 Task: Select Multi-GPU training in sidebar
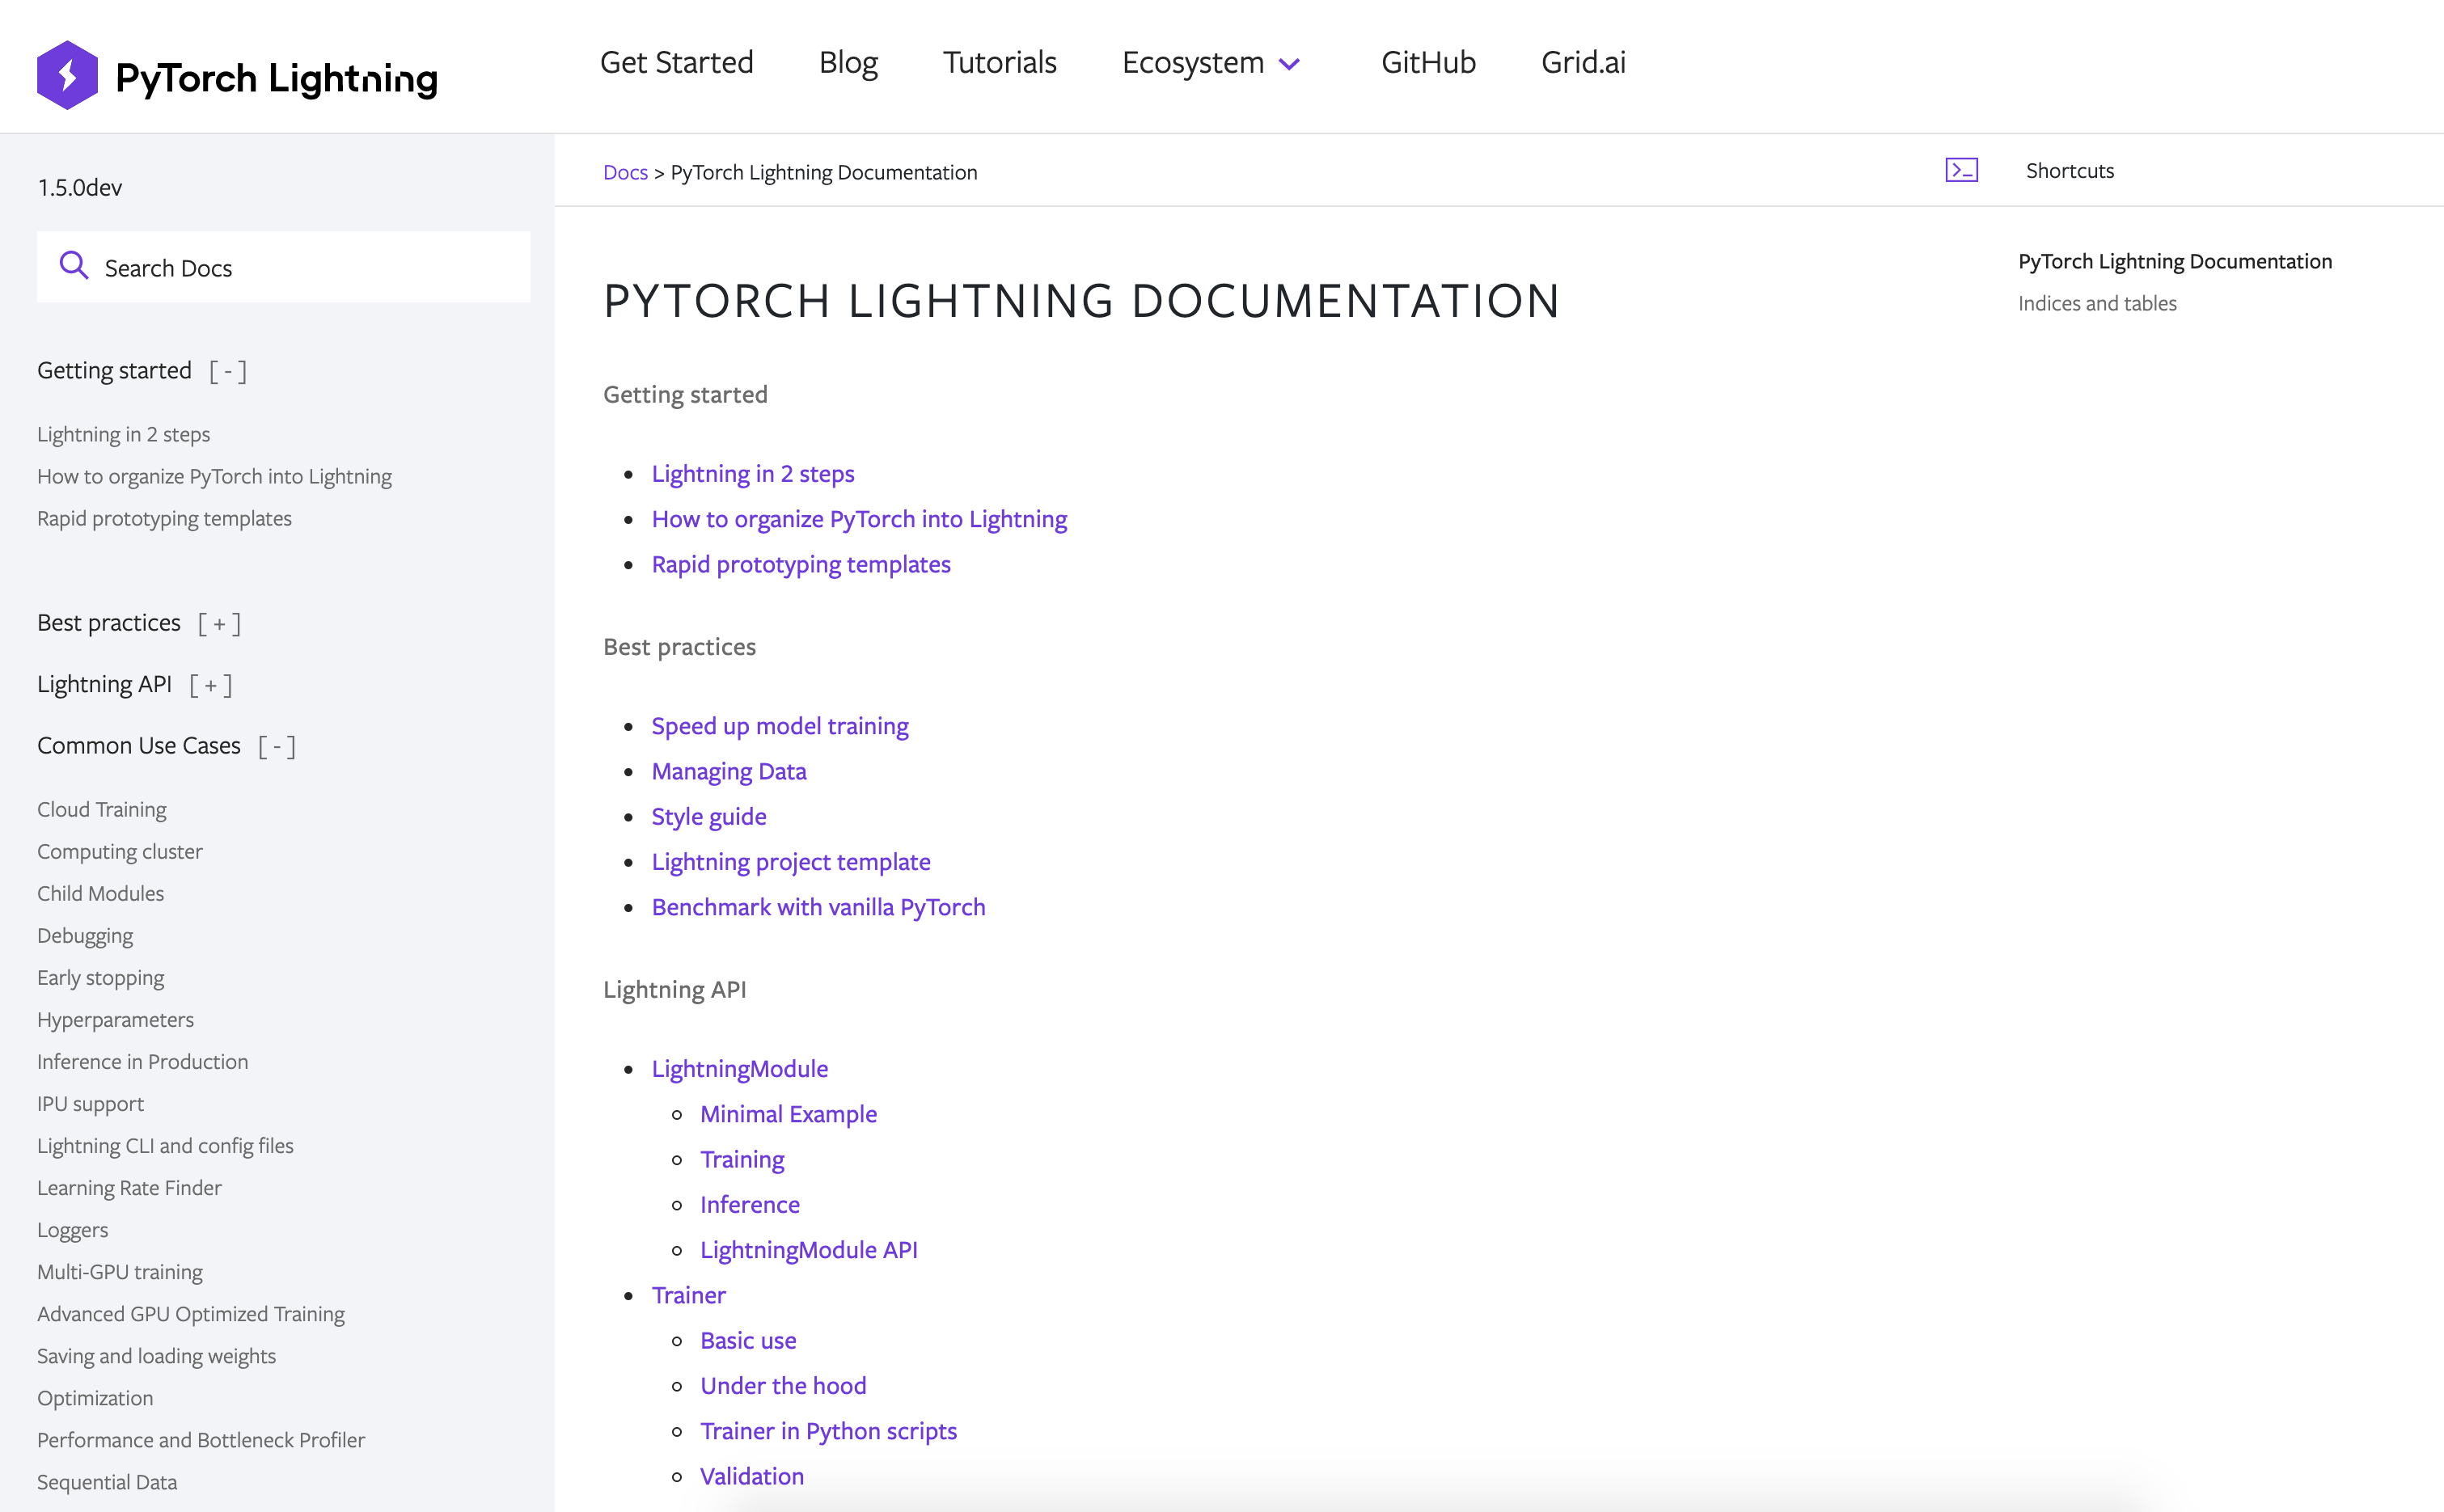point(120,1272)
